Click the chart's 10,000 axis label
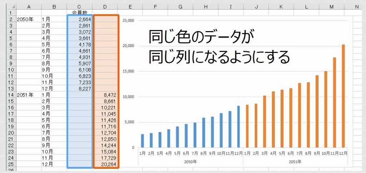The width and height of the screenshot is (366, 173). (128, 97)
